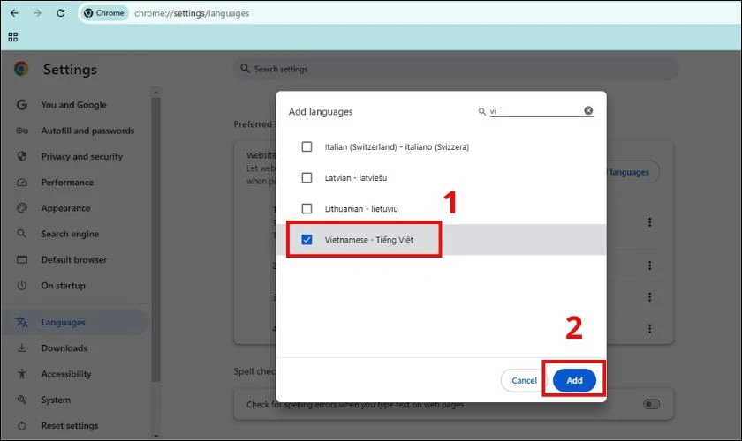Click the person icon for Accessibility
Image resolution: width=742 pixels, height=441 pixels.
(x=22, y=374)
